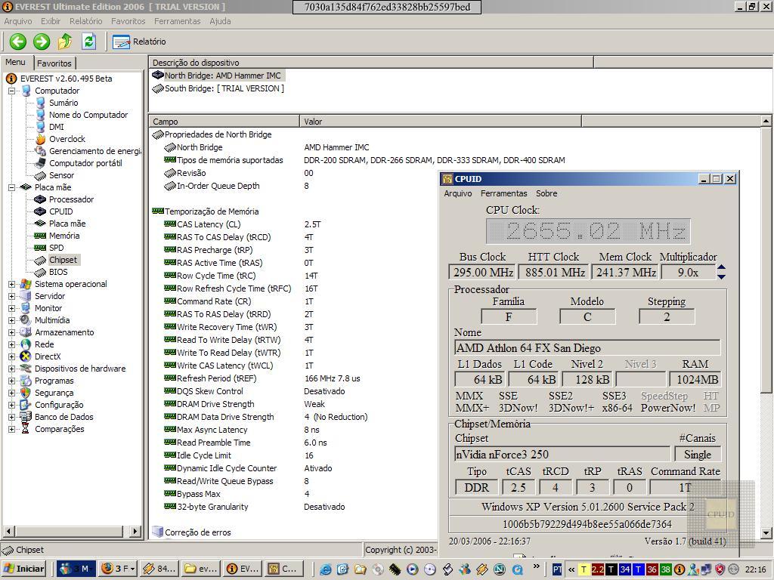This screenshot has width=774, height=580.
Task: Open the Exibir menu
Action: pyautogui.click(x=51, y=21)
